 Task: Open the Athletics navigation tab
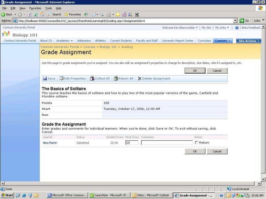pyautogui.click(x=100, y=41)
